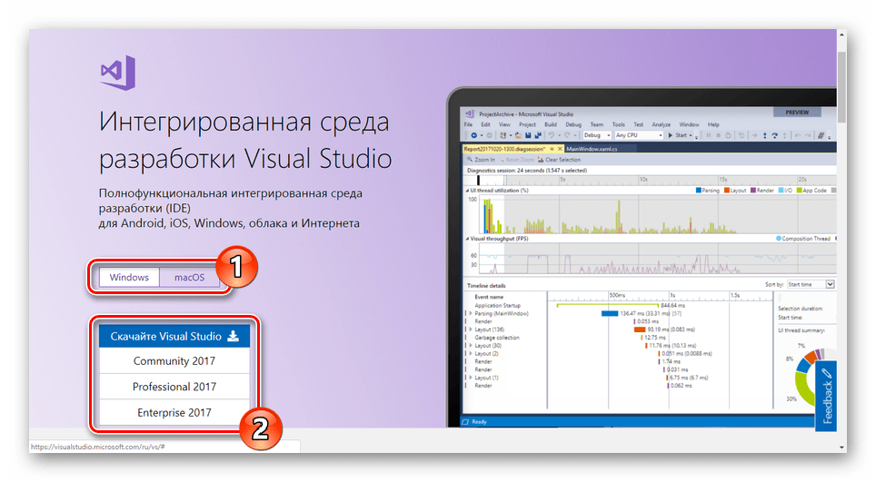Click the purple Visual Studio logo
876x482 pixels.
click(118, 72)
